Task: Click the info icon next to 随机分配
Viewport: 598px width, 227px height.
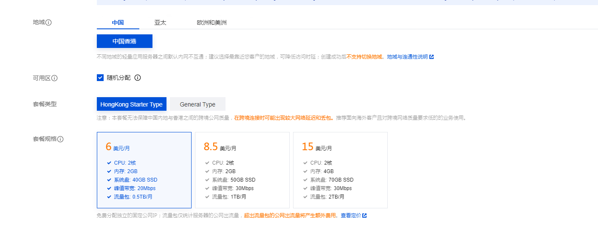Action: click(138, 78)
